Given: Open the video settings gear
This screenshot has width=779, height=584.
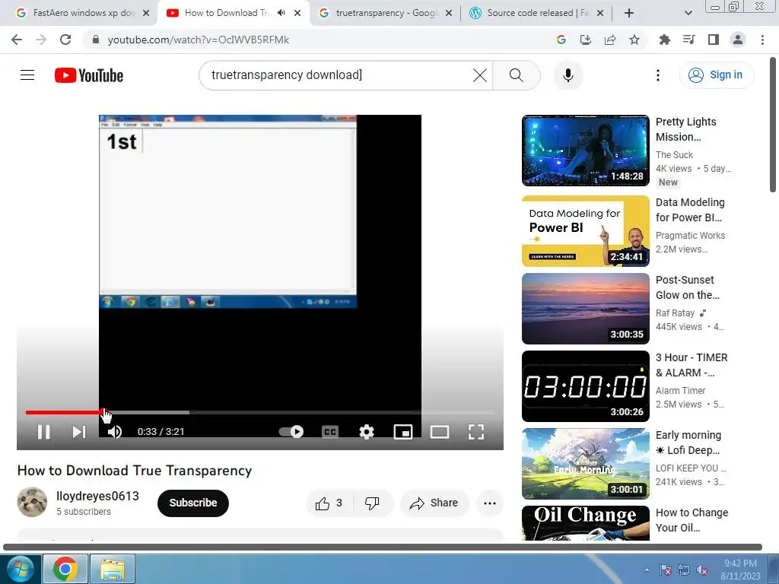Looking at the screenshot, I should pos(367,432).
